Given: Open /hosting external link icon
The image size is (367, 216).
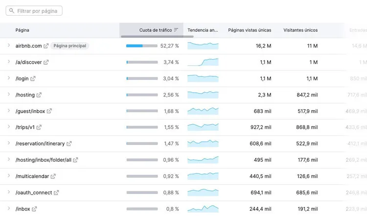Looking at the screenshot, I should (x=39, y=95).
